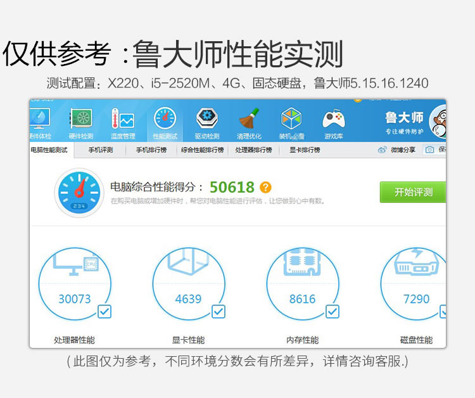Viewport: 475px width, 398px height.
Task: Click the processor score circle 30073
Action: [75, 284]
